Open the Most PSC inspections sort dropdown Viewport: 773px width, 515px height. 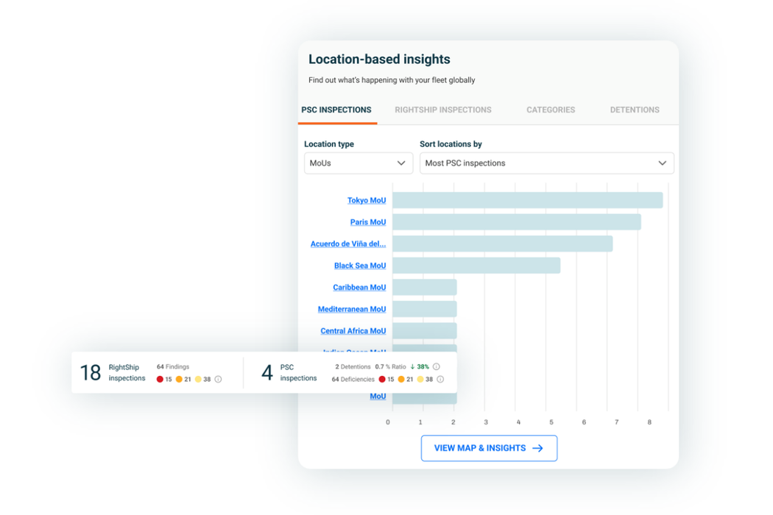pos(546,163)
